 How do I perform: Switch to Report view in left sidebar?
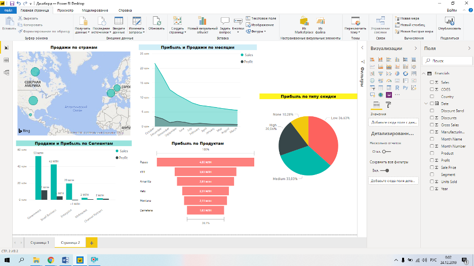[x=7, y=48]
